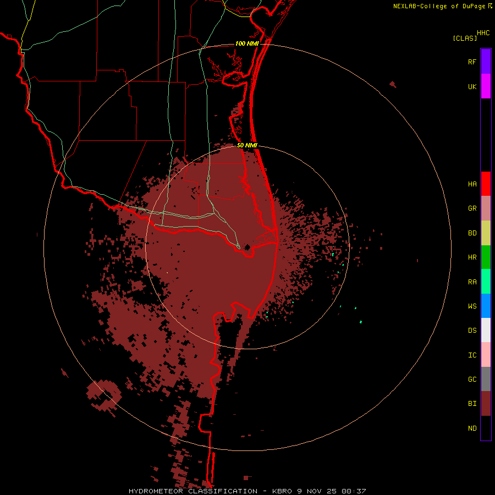Click the UK magenta legend swatch
Screen dimensions: 495x495
(486, 86)
